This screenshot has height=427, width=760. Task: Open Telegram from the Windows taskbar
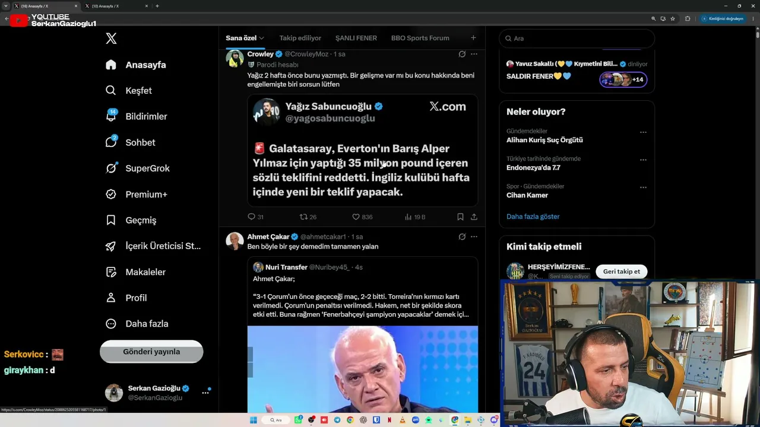coord(337,420)
